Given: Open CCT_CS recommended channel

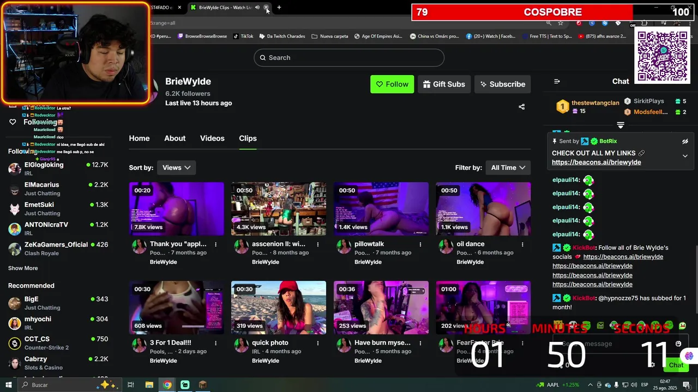Looking at the screenshot, I should click(58, 342).
